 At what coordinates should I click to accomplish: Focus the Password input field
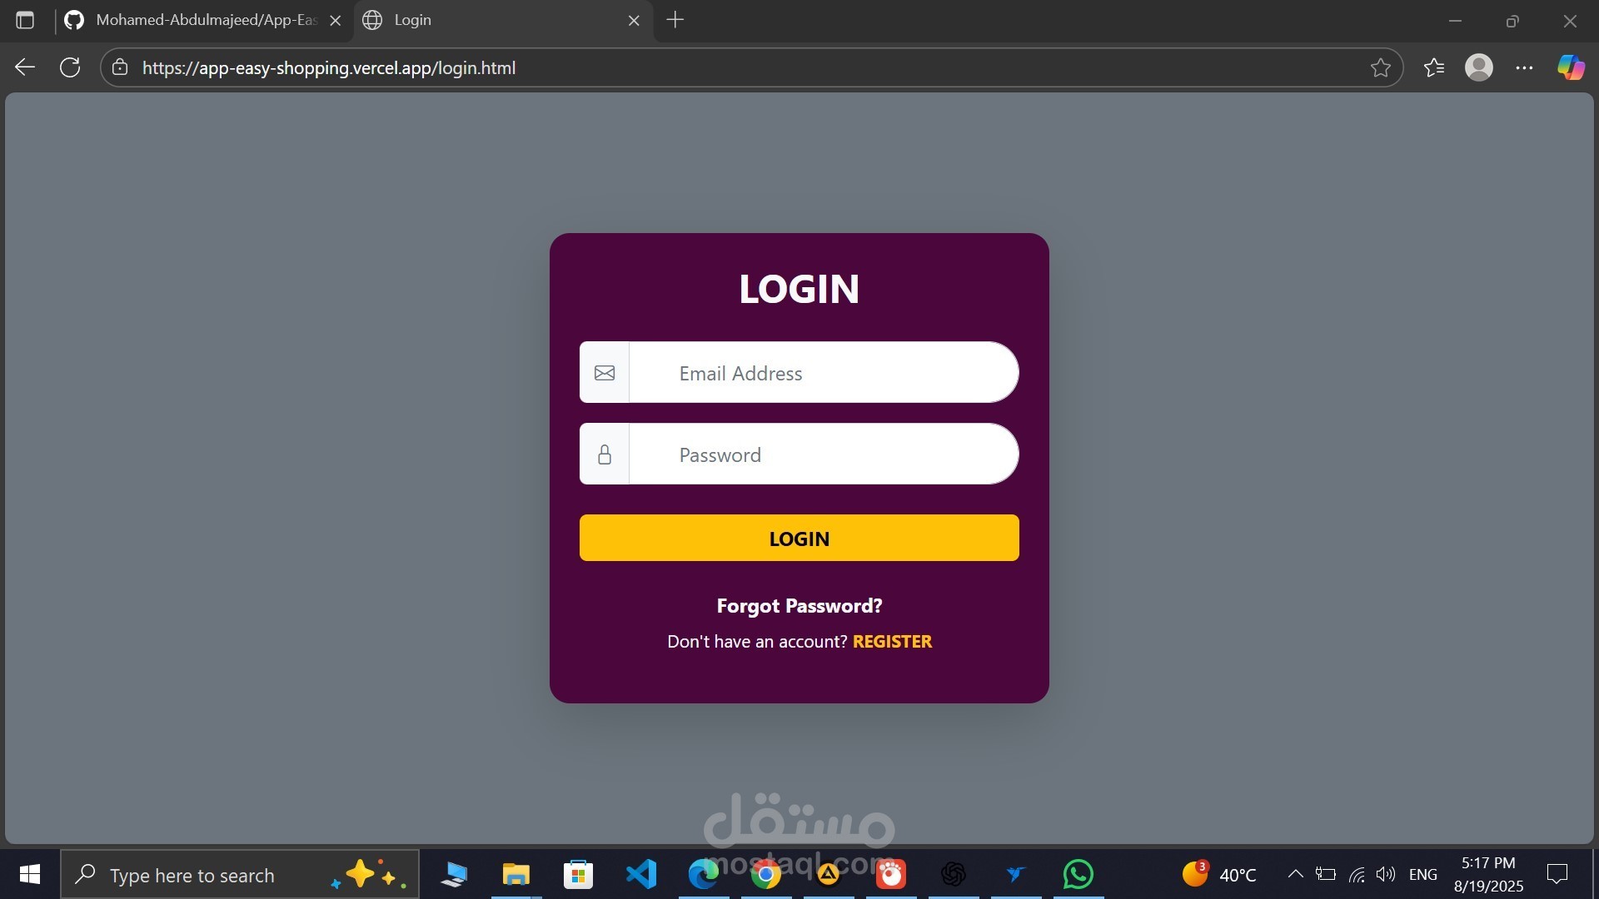[823, 454]
